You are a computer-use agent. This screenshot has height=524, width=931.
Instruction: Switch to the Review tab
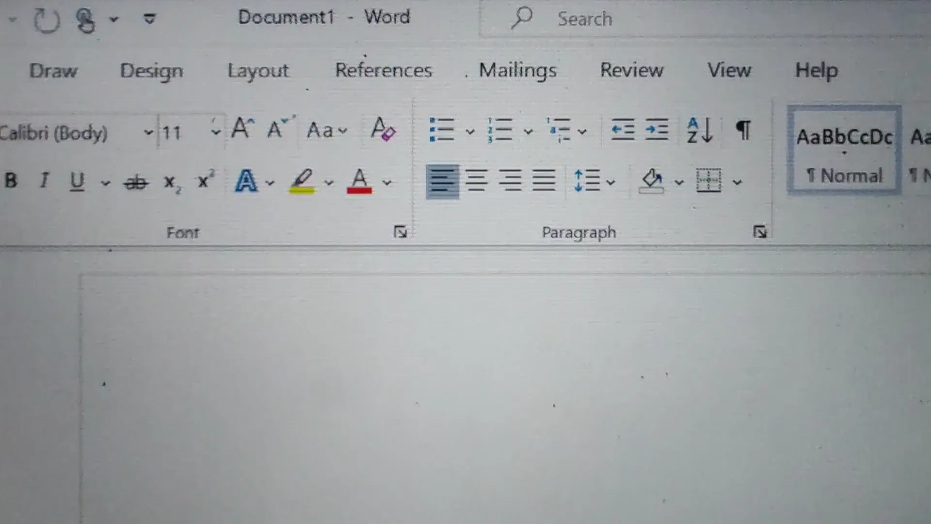[x=632, y=70]
